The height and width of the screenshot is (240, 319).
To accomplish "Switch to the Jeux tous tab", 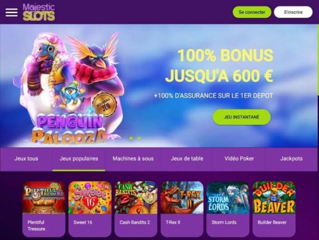I will click(26, 159).
